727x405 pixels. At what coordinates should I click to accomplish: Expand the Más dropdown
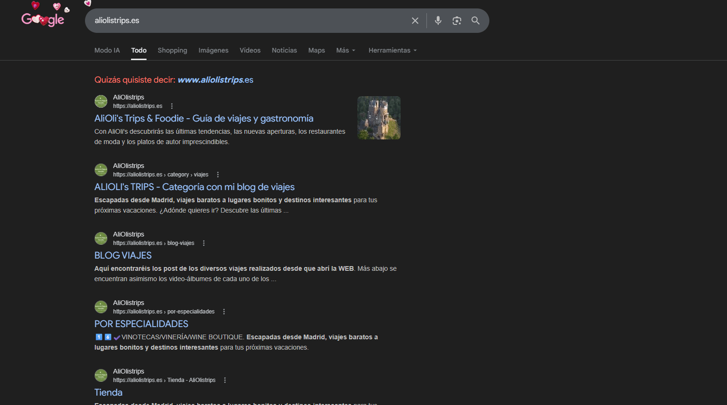346,50
